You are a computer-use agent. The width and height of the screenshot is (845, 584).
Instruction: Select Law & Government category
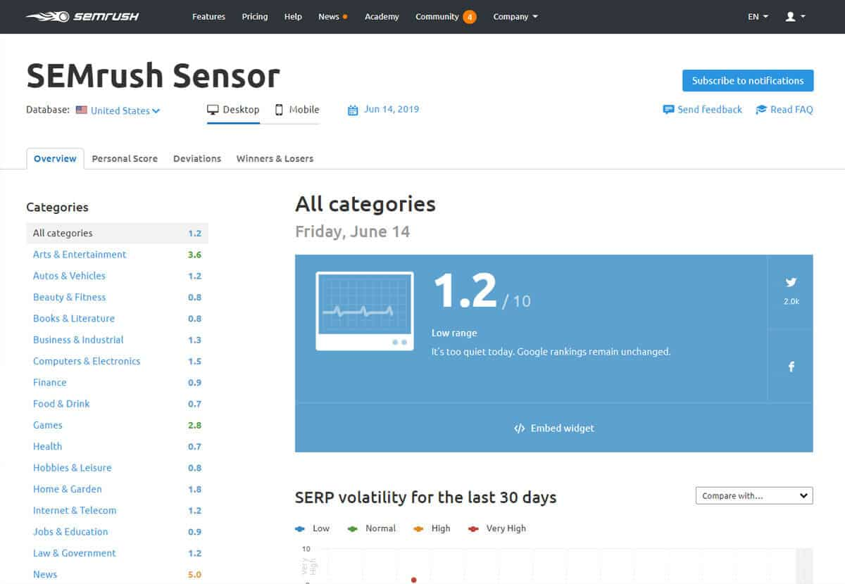pos(74,553)
